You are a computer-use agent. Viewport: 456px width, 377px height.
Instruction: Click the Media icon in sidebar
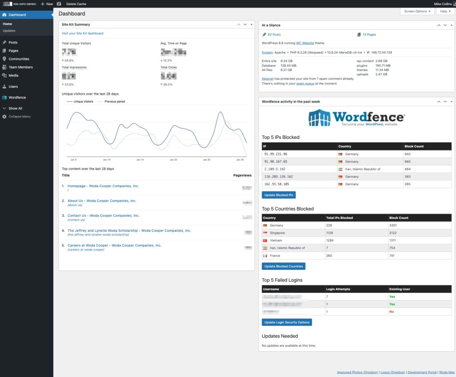tap(4, 76)
